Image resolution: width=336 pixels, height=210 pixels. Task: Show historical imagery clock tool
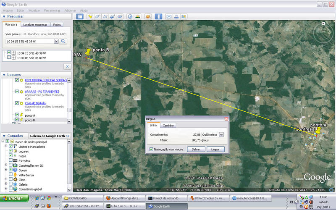(x=130, y=16)
